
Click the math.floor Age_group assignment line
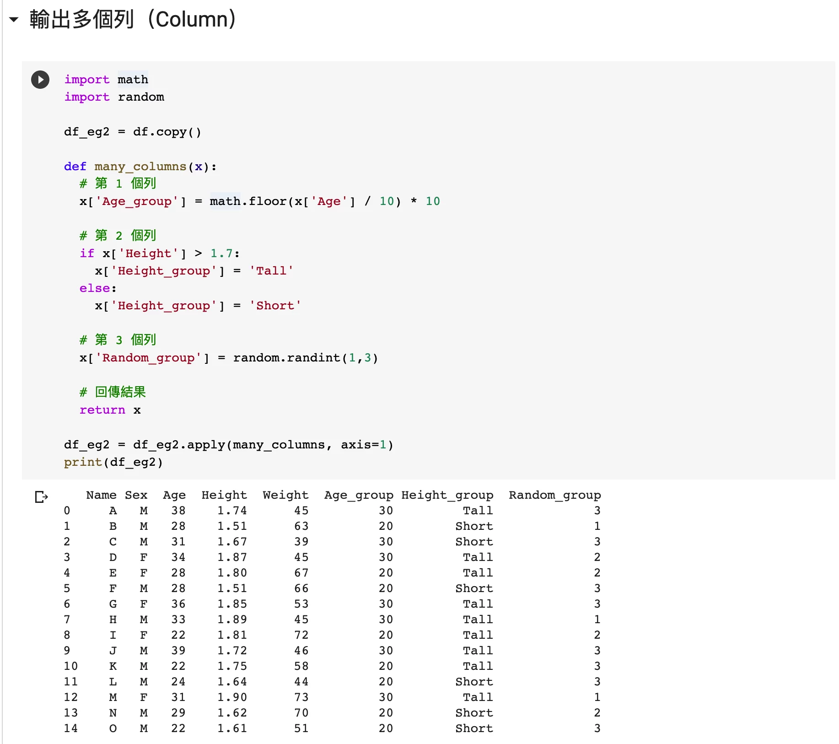pyautogui.click(x=259, y=201)
